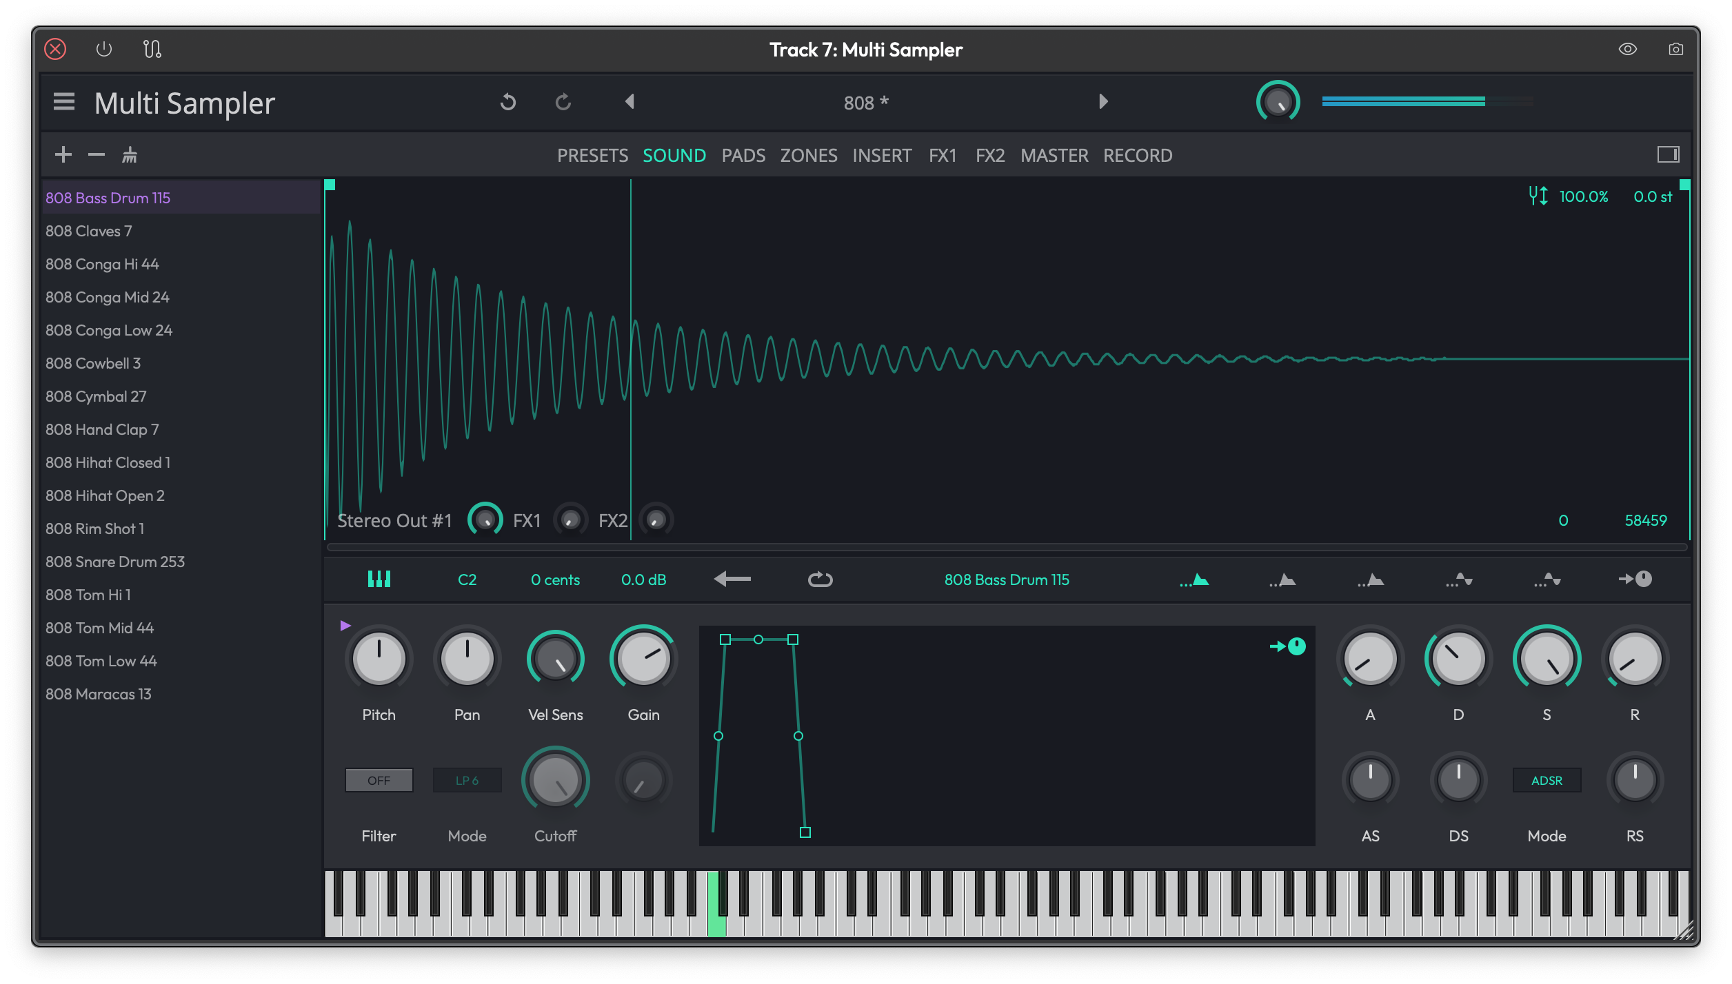This screenshot has width=1732, height=984.
Task: Remove a sample with the minus icon
Action: pyautogui.click(x=97, y=154)
